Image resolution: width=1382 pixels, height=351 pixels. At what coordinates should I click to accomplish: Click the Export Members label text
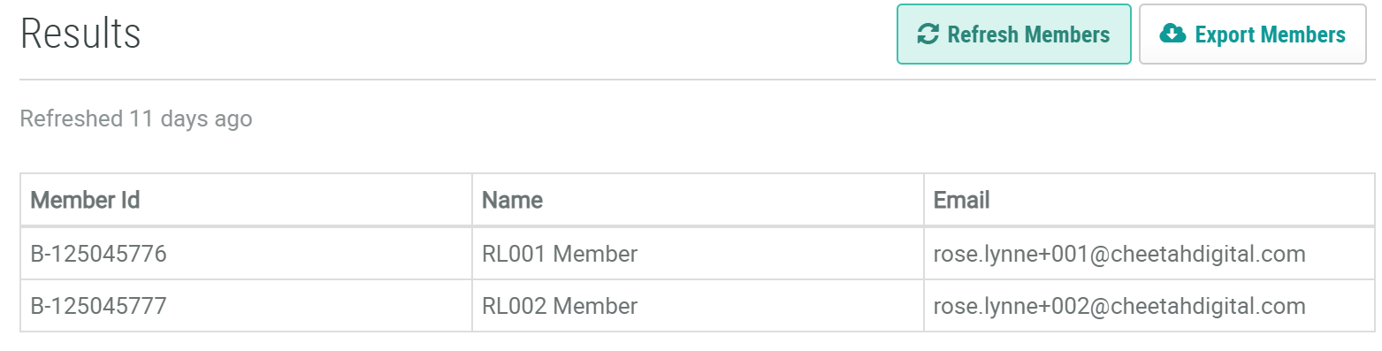(x=1270, y=34)
